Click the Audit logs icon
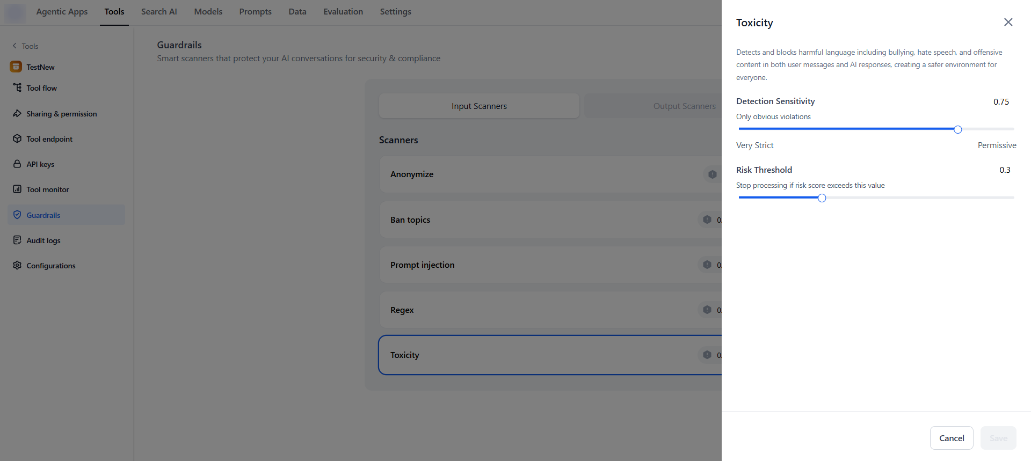 (17, 240)
